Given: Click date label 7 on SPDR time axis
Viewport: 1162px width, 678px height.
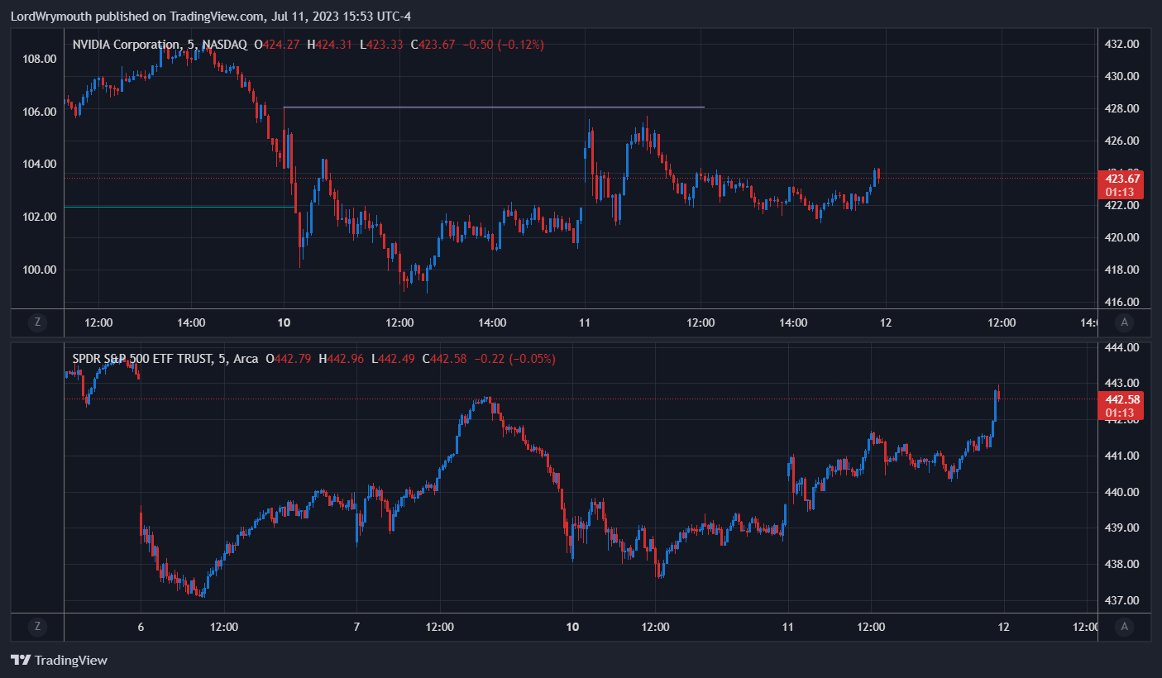Looking at the screenshot, I should click(356, 627).
